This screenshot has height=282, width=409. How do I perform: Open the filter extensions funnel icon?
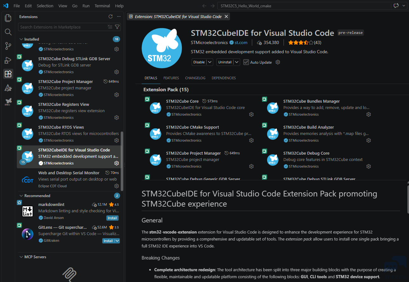click(x=117, y=27)
